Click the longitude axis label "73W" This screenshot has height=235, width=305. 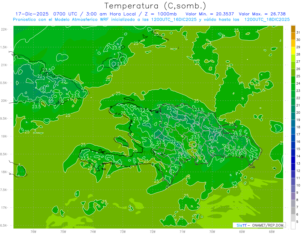(123, 231)
